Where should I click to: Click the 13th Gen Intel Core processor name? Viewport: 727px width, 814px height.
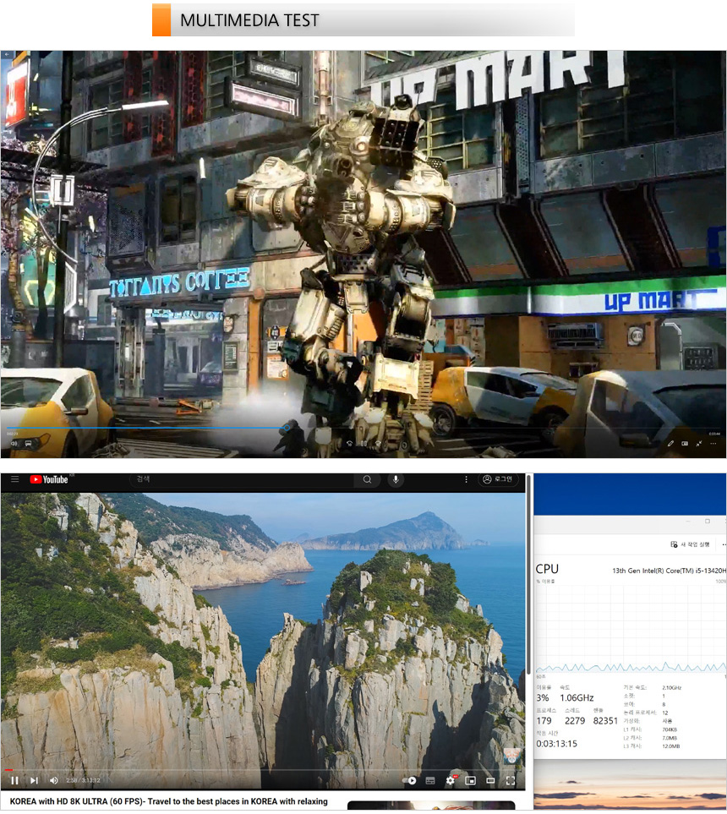[x=669, y=571]
